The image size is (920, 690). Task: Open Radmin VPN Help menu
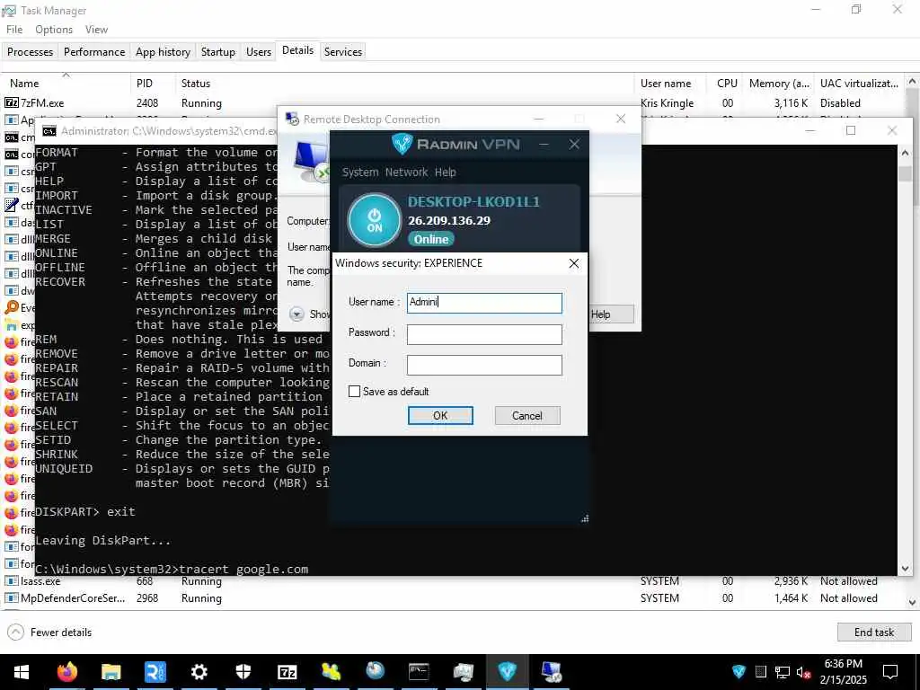tap(446, 172)
